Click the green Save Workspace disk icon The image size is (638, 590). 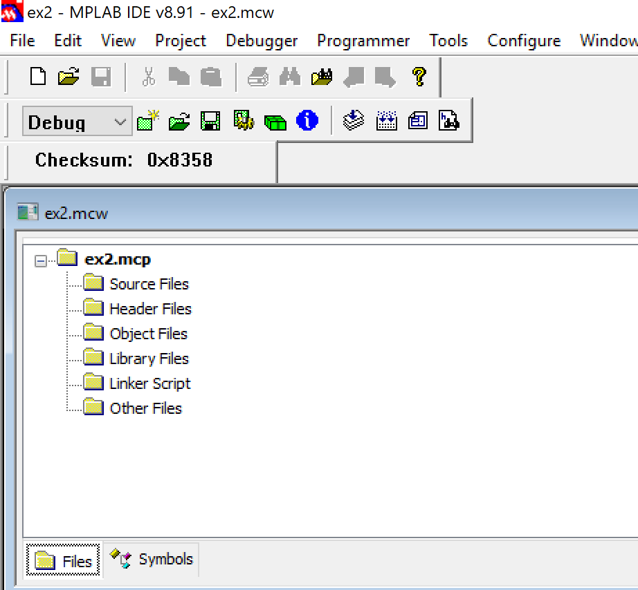pyautogui.click(x=210, y=121)
